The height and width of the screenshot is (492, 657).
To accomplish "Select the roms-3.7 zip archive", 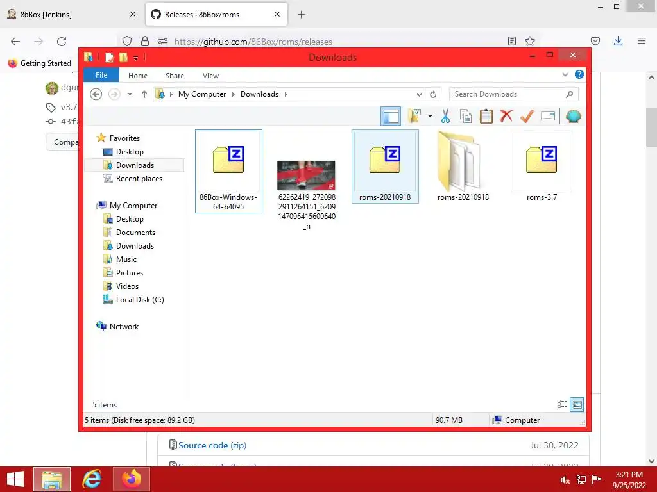I will [542, 167].
